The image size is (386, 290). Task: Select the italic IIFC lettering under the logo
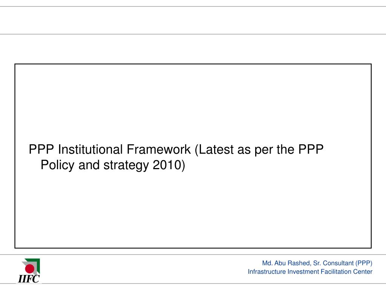(x=29, y=279)
